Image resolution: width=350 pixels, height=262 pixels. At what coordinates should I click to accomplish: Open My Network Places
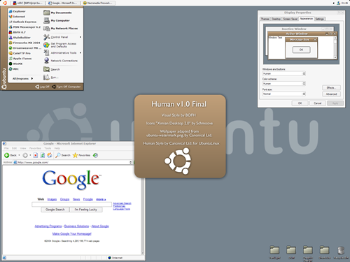pyautogui.click(x=61, y=29)
